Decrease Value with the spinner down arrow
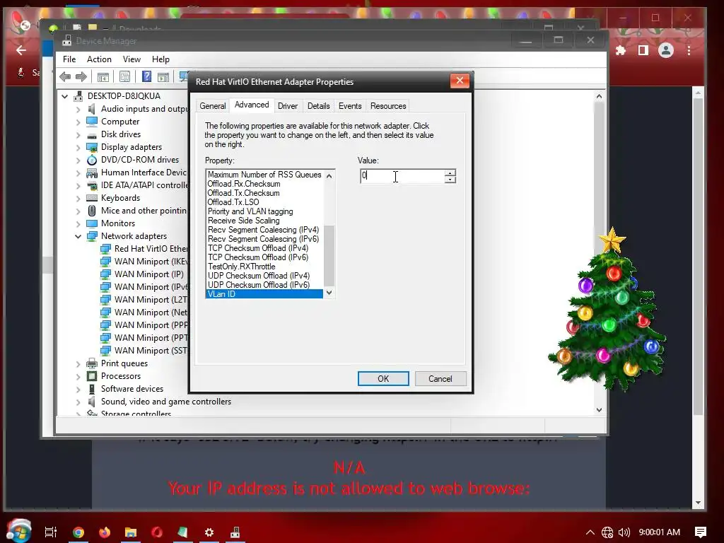The height and width of the screenshot is (543, 724). pos(450,179)
